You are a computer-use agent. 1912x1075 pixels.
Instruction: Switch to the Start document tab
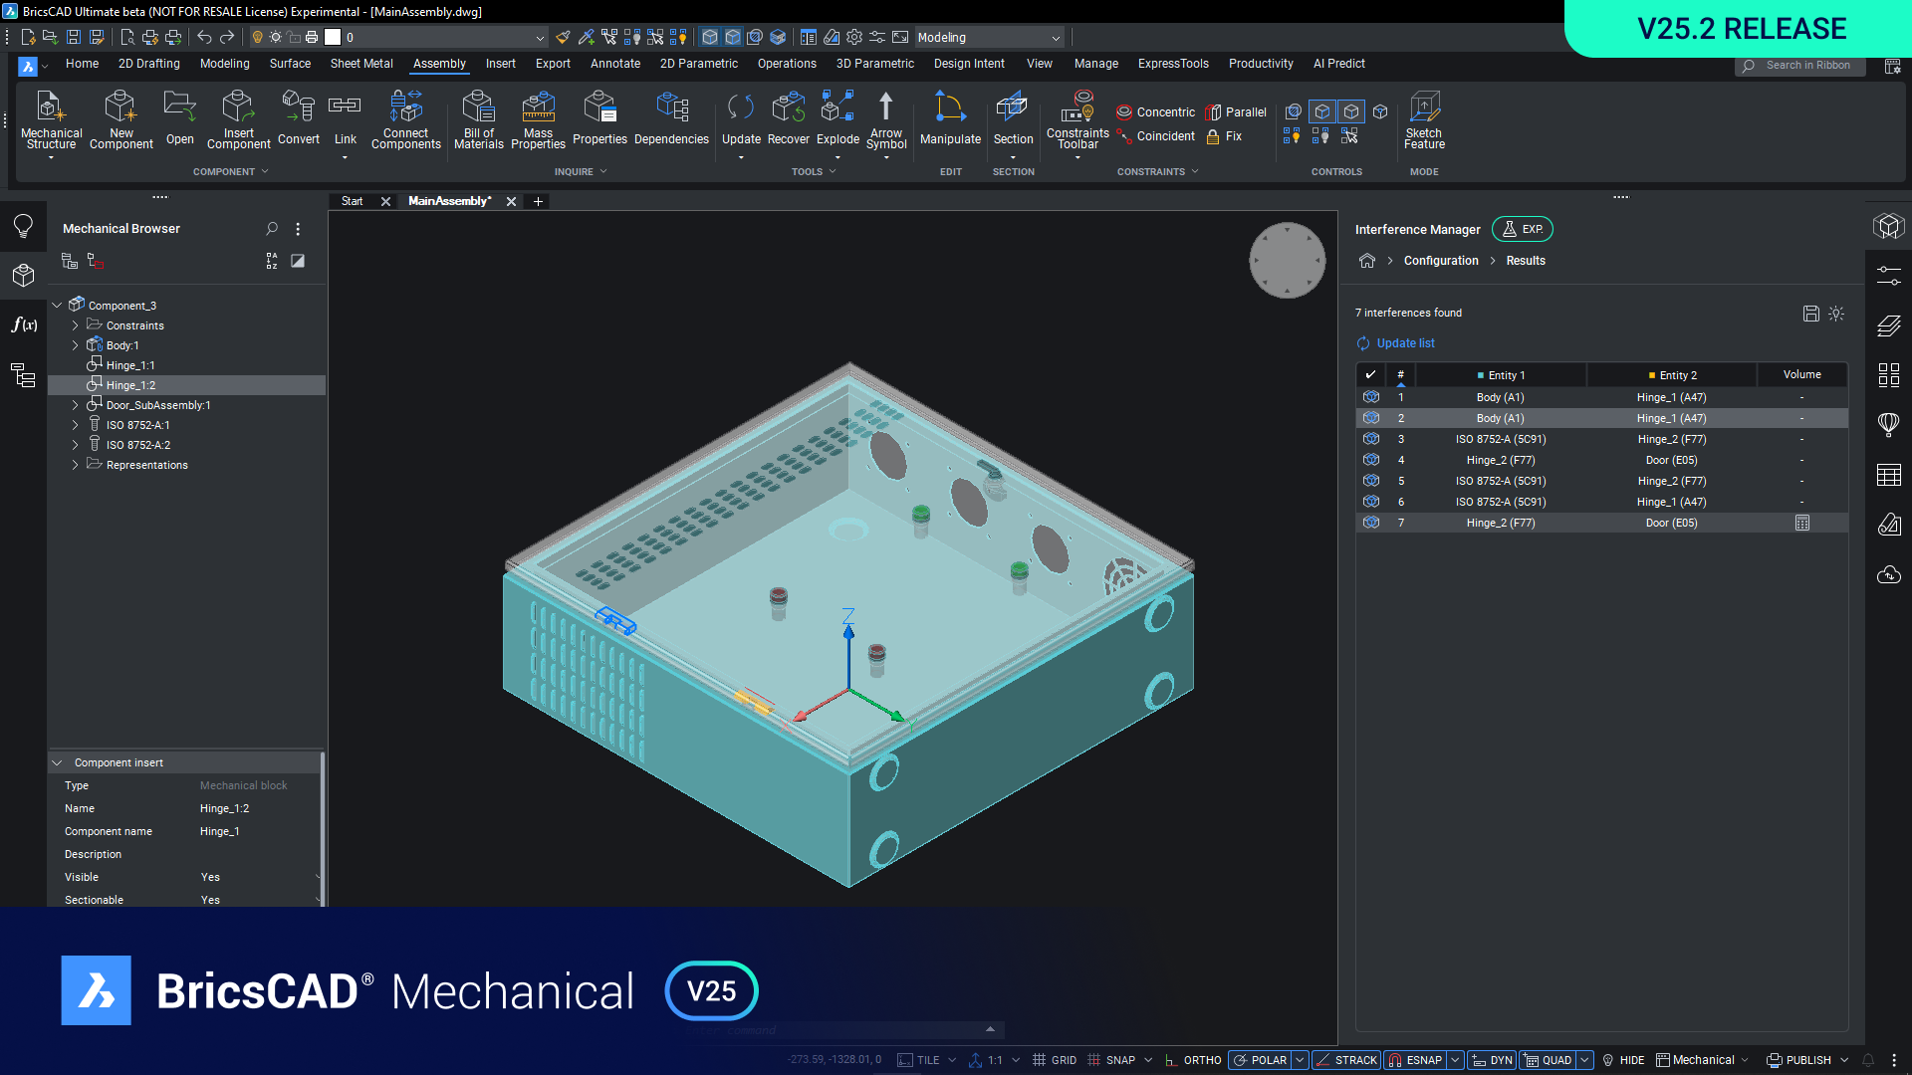pos(352,201)
